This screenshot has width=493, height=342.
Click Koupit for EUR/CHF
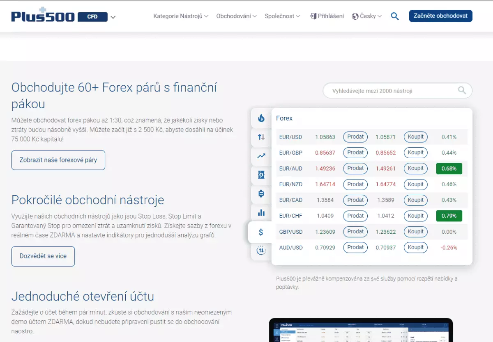(x=416, y=216)
